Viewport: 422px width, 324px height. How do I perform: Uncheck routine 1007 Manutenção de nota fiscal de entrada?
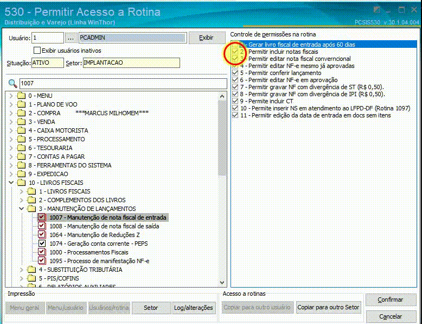click(42, 217)
